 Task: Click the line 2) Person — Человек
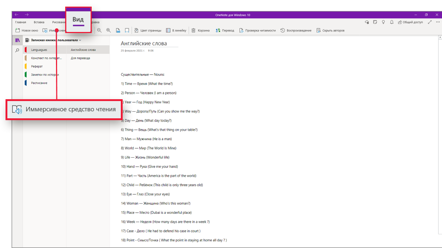click(x=148, y=93)
